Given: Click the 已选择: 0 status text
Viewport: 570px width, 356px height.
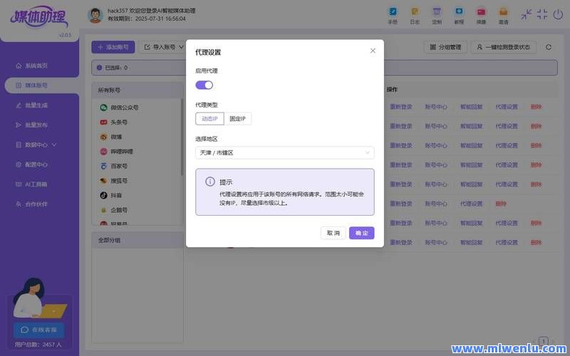Looking at the screenshot, I should click(116, 68).
